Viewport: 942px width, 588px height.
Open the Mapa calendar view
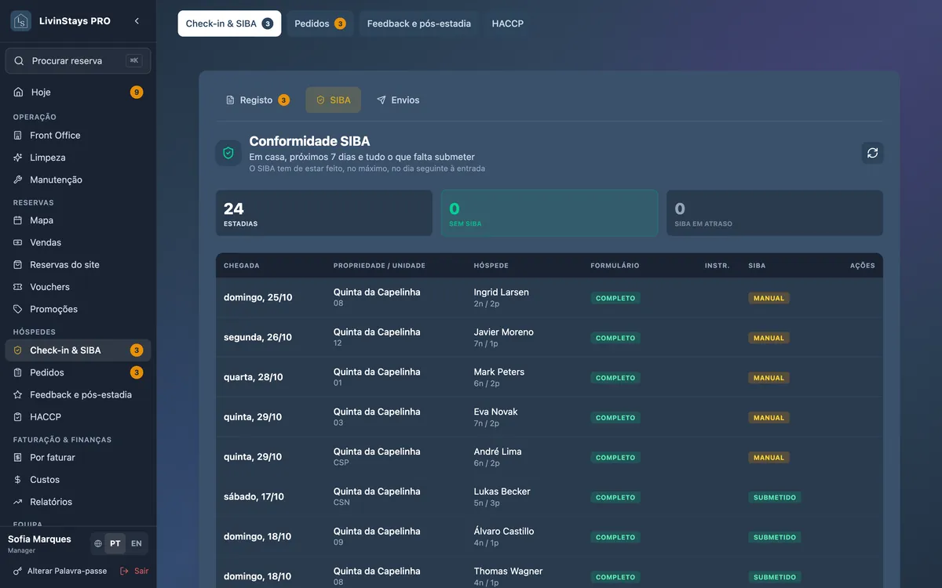click(78, 220)
